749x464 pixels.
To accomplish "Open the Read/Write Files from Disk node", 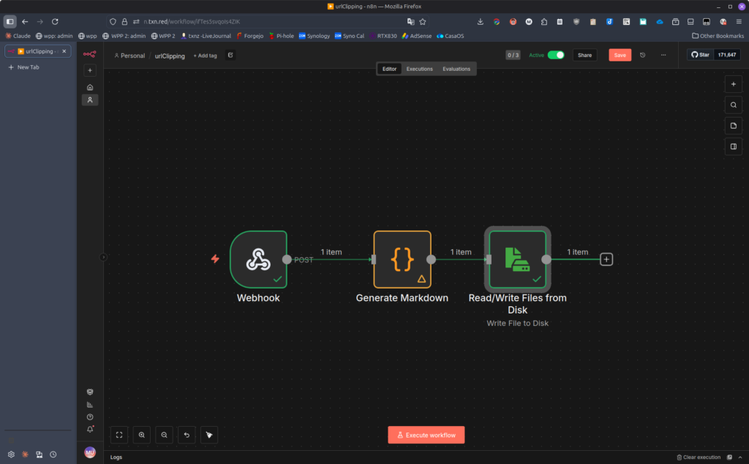I will tap(517, 259).
